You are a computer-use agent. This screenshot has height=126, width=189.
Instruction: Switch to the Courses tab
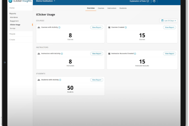101,8
